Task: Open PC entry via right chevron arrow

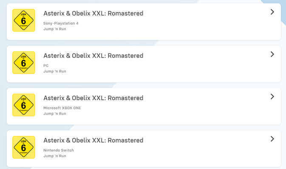Action: (x=272, y=54)
